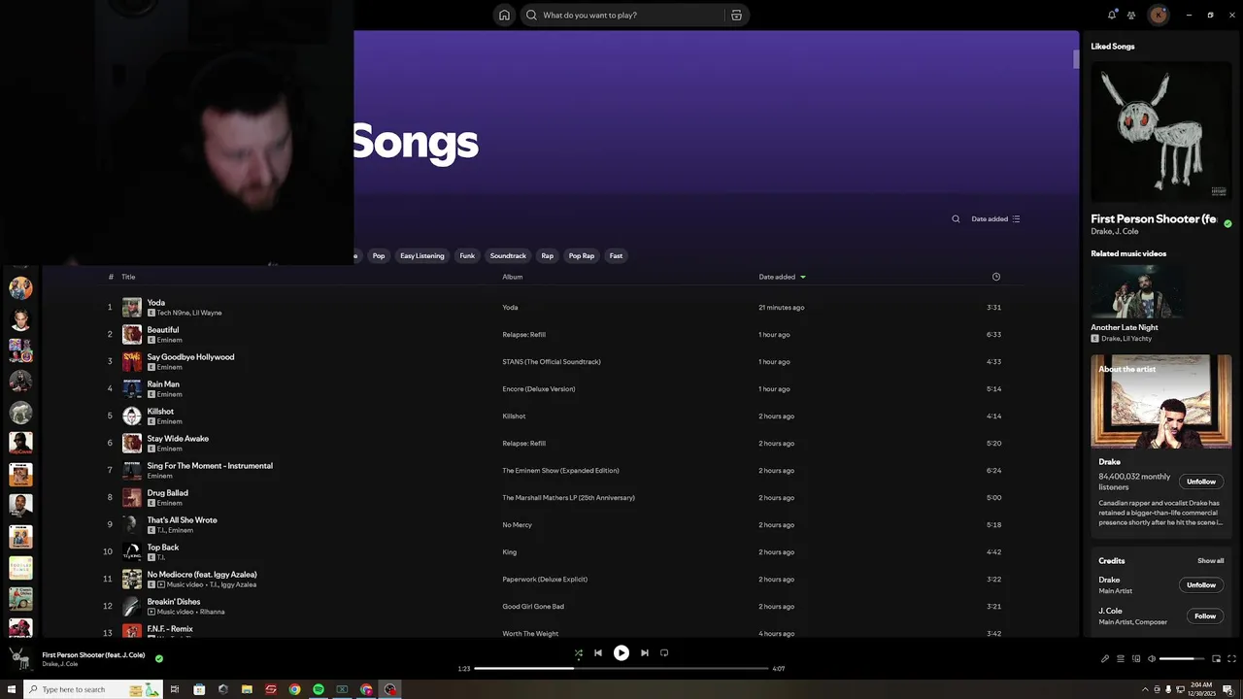Unfollow Drake in the Credits section

pyautogui.click(x=1201, y=584)
